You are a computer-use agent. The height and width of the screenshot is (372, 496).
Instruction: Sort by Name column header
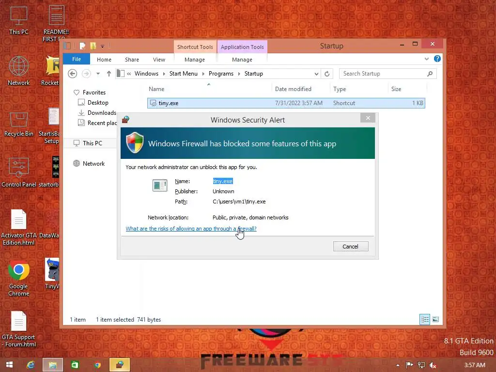coord(208,89)
